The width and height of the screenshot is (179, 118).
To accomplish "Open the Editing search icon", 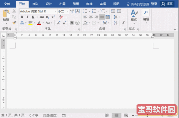I will point(146,12).
